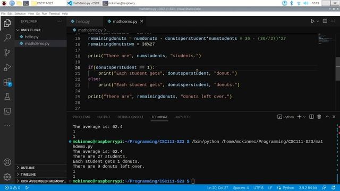Open Explorer panel more actions ellipsis

(x=59, y=21)
